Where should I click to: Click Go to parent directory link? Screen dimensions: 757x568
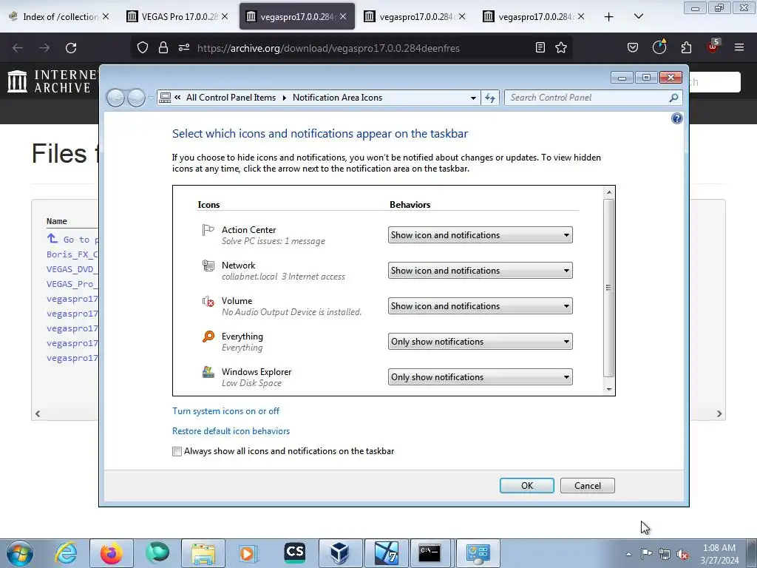(x=72, y=239)
